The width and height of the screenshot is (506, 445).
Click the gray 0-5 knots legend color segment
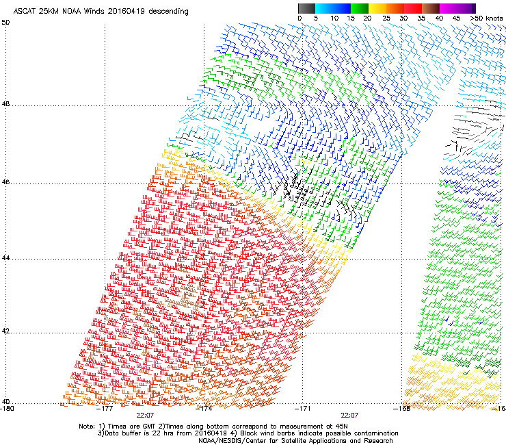tap(306, 8)
